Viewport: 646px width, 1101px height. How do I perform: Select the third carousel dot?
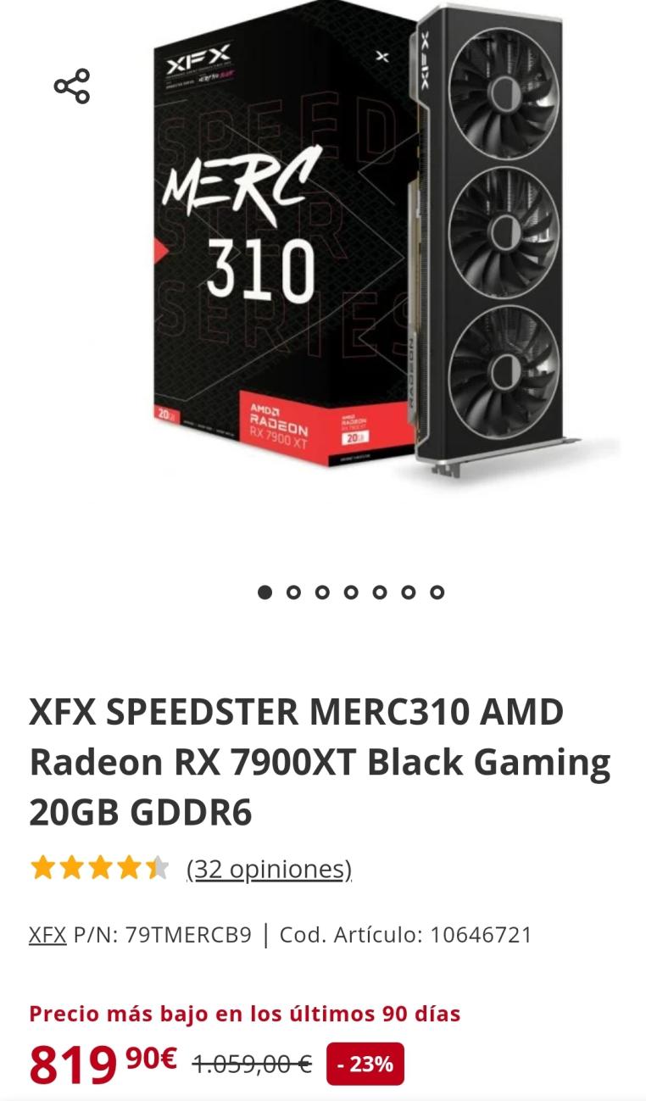coord(322,592)
